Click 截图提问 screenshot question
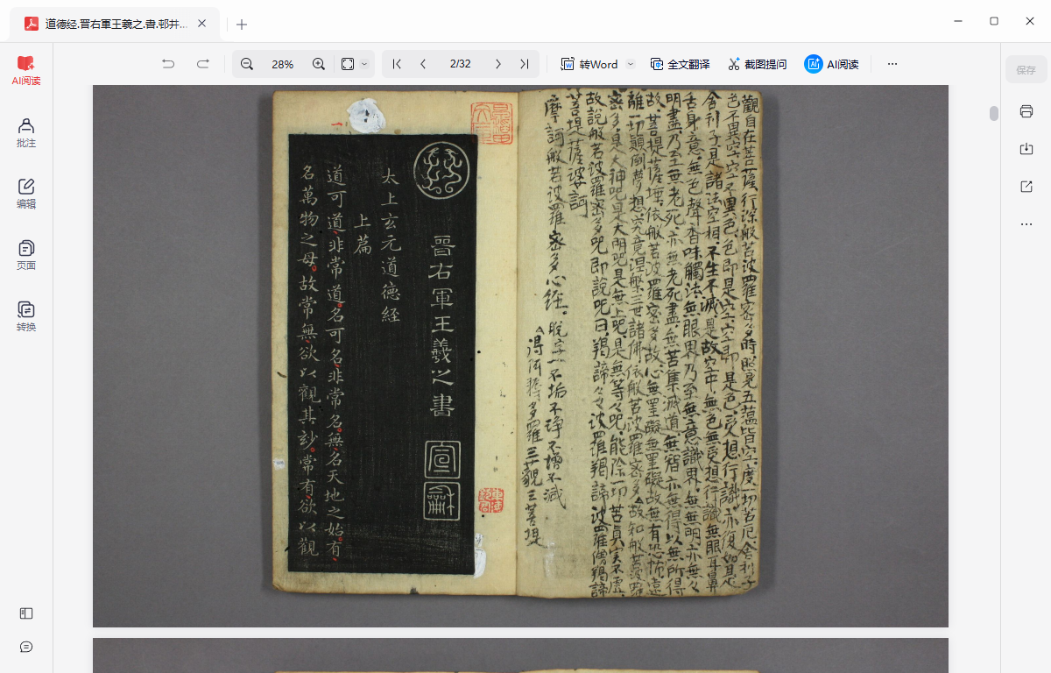The height and width of the screenshot is (673, 1051). [757, 64]
